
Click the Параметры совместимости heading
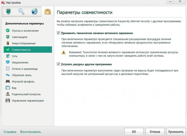84,12
